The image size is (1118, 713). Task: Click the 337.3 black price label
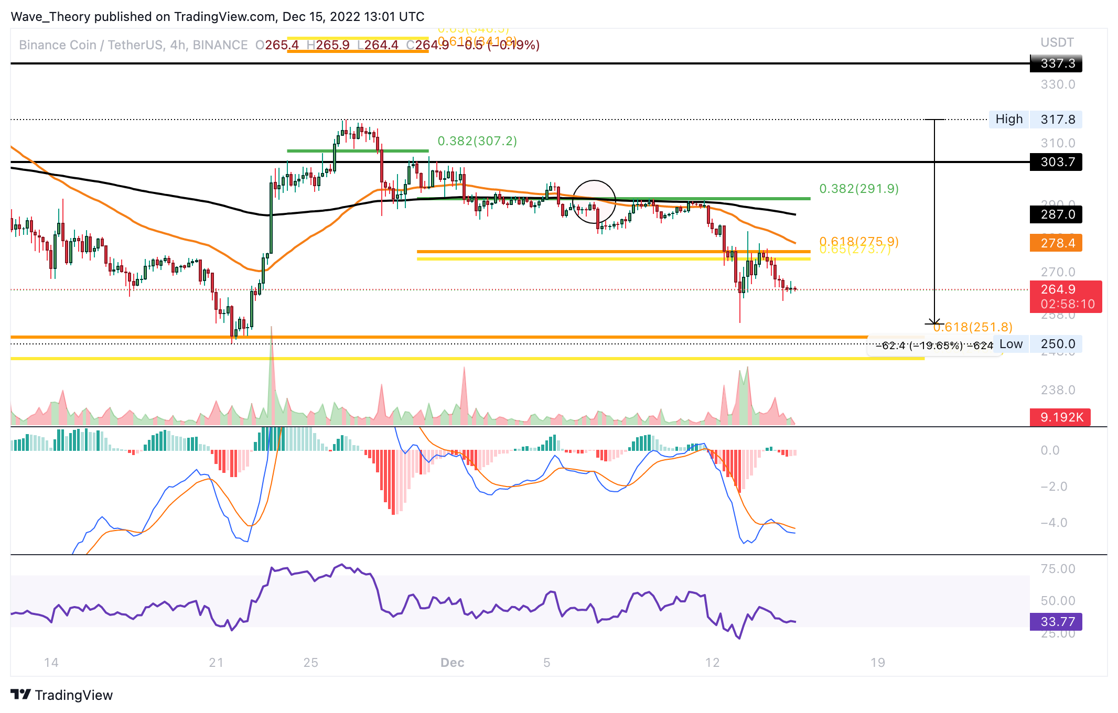click(1057, 63)
